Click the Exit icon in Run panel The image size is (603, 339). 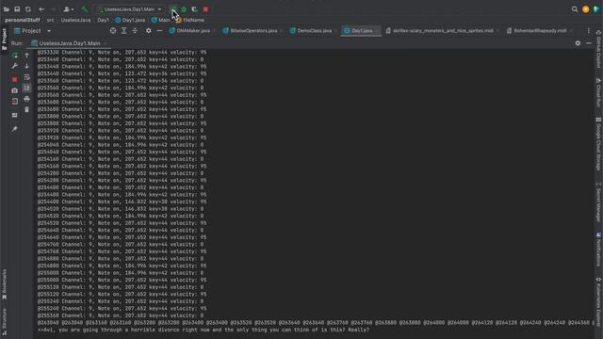[x=15, y=102]
